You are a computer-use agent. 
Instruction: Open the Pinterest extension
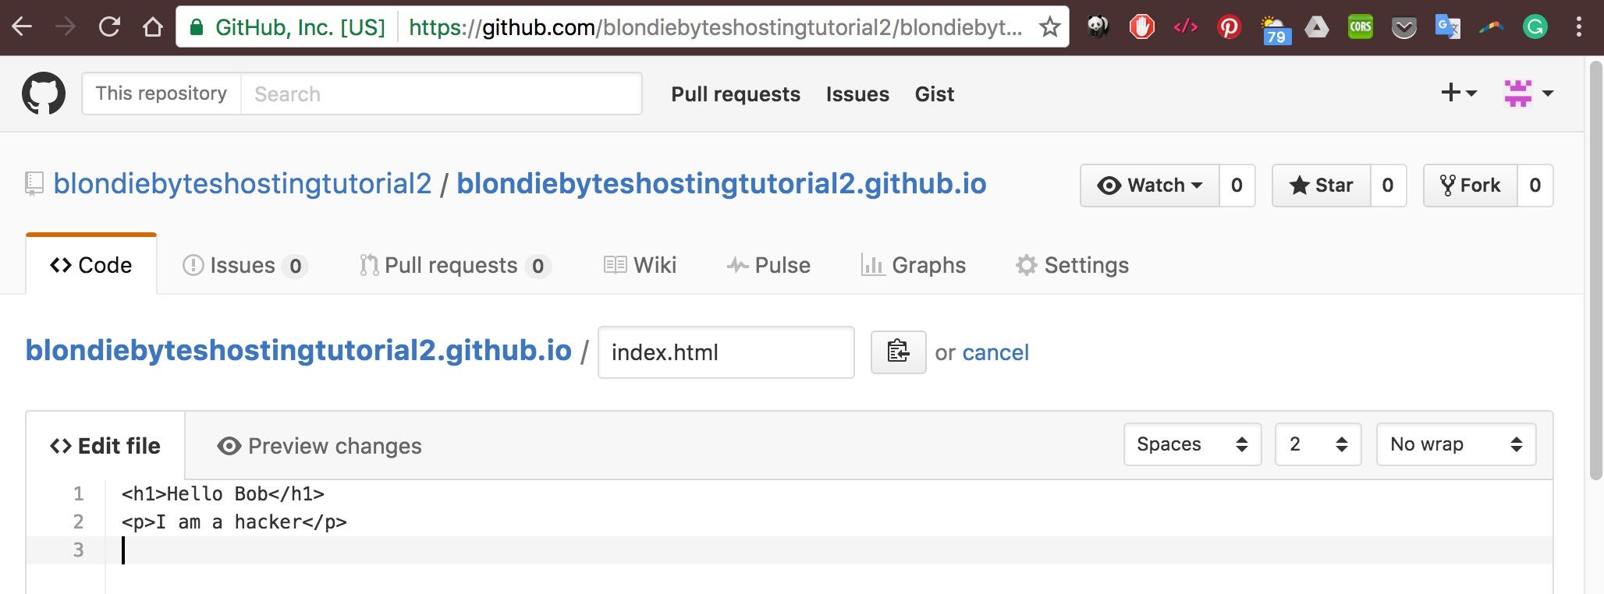click(1229, 26)
